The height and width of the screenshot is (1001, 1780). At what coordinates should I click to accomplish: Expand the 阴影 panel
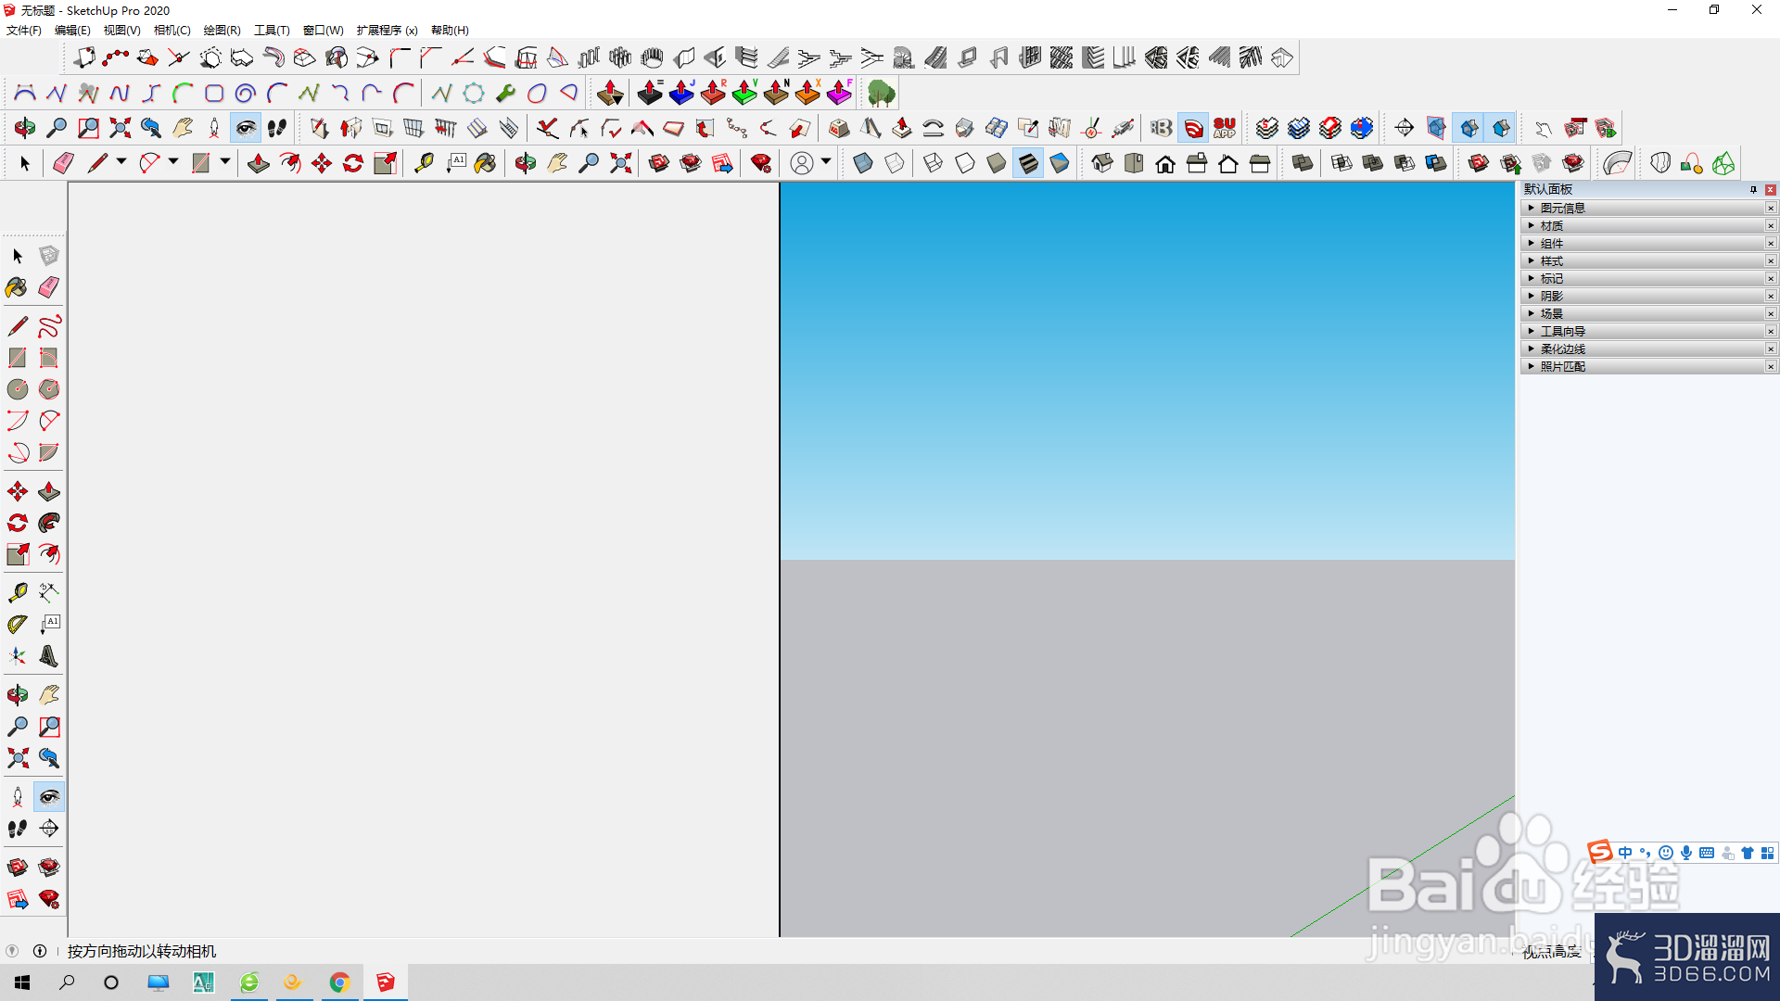click(x=1647, y=297)
